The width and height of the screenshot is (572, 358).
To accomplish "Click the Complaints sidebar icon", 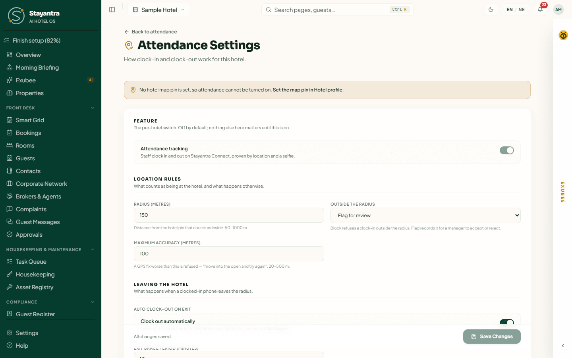I will (10, 209).
